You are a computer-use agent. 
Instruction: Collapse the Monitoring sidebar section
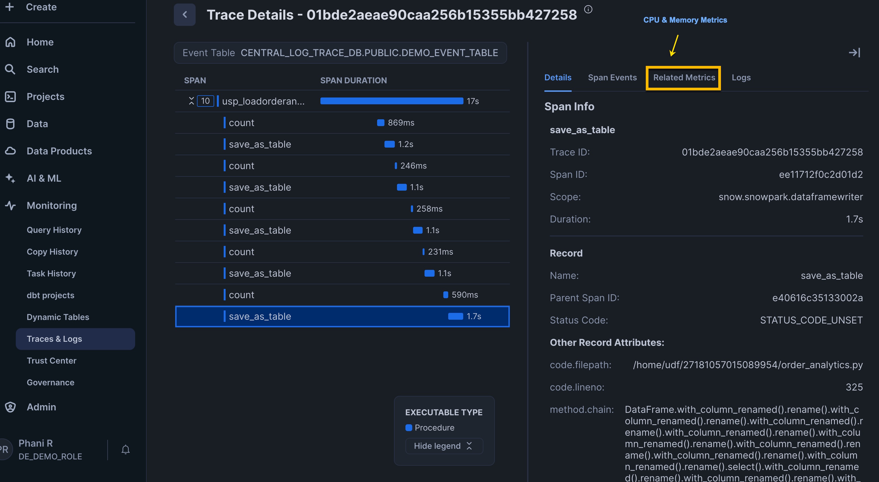(x=51, y=205)
